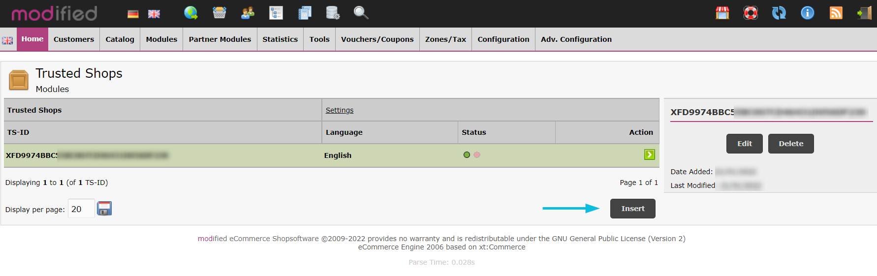
Task: Select the XFD9974BBC TS-ID row
Action: point(331,155)
